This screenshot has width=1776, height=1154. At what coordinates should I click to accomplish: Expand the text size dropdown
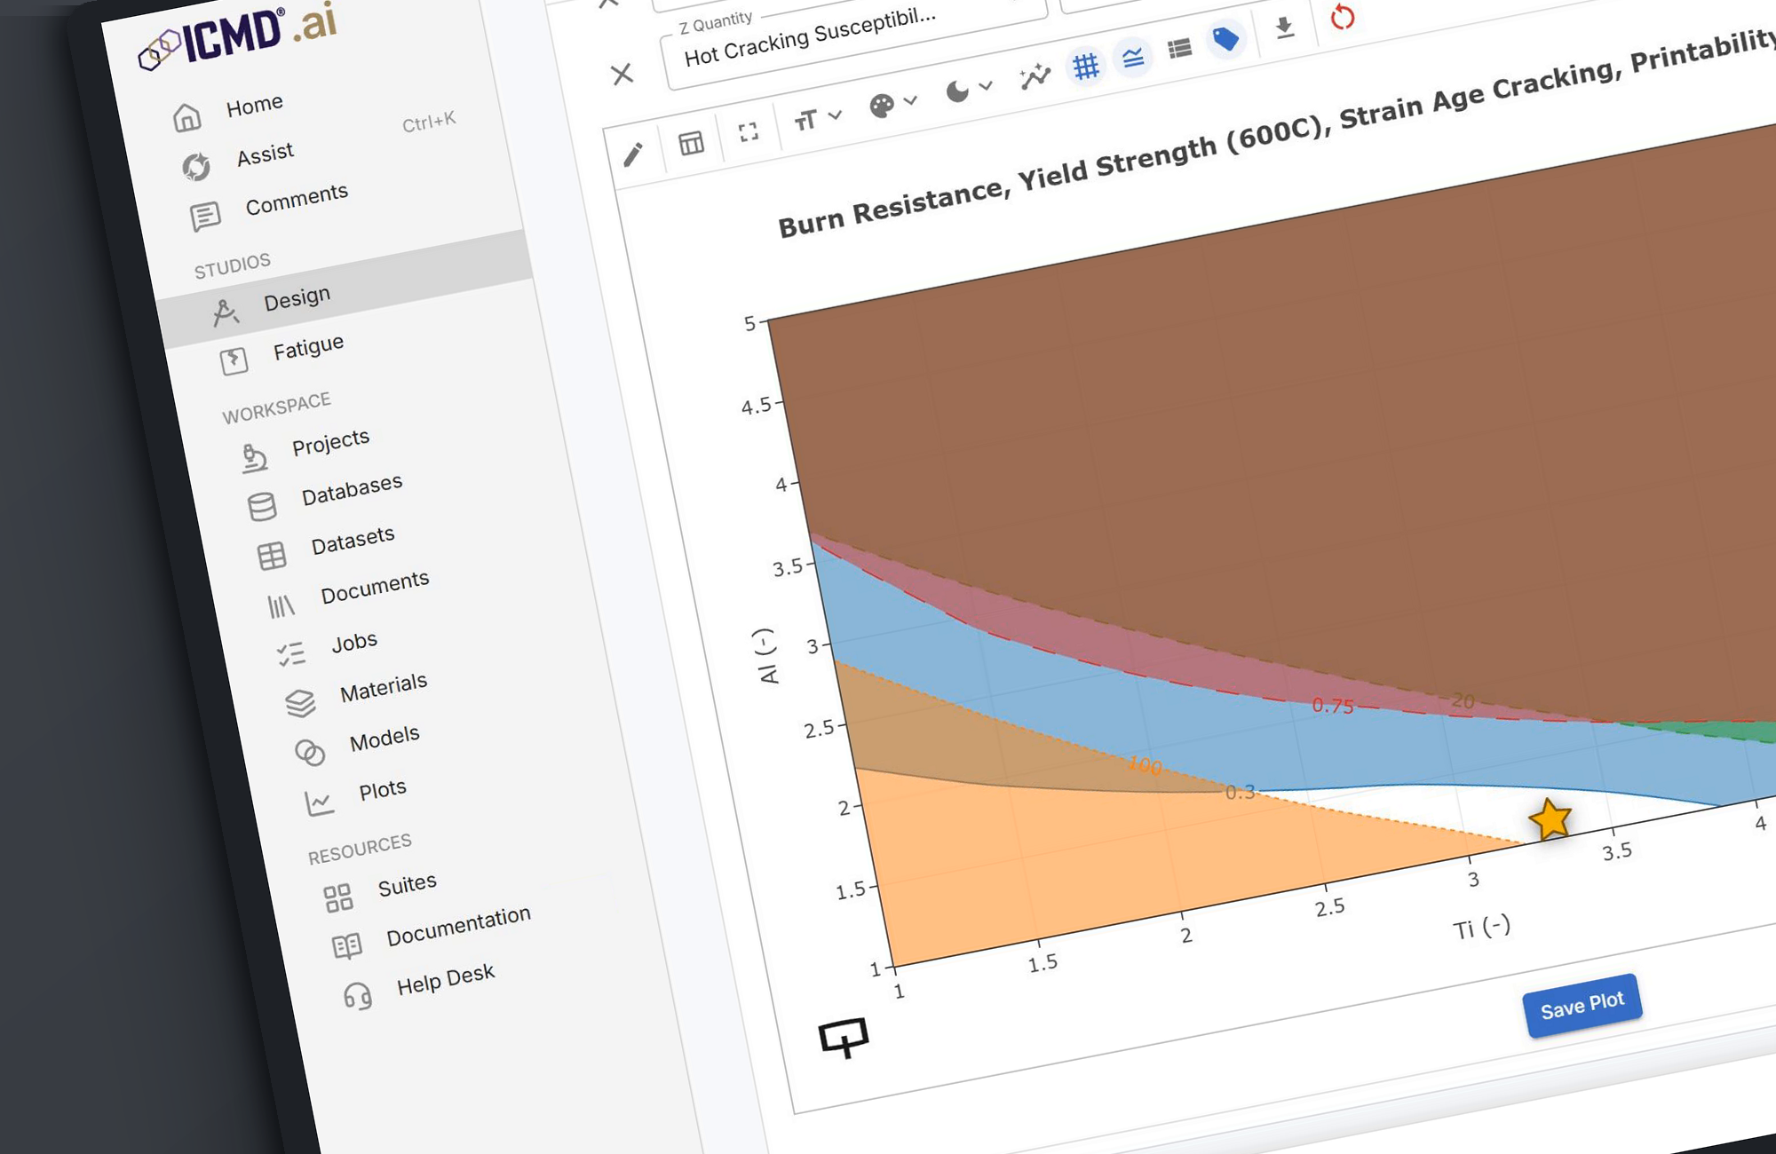[817, 119]
